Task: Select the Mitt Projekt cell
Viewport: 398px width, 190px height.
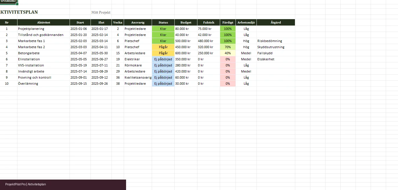Action: point(101,12)
